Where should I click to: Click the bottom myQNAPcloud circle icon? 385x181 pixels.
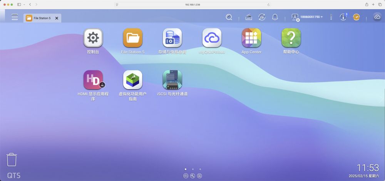[186, 176]
